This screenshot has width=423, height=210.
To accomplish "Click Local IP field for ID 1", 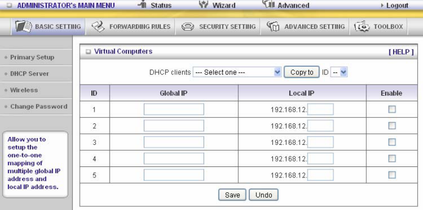I will point(321,109).
